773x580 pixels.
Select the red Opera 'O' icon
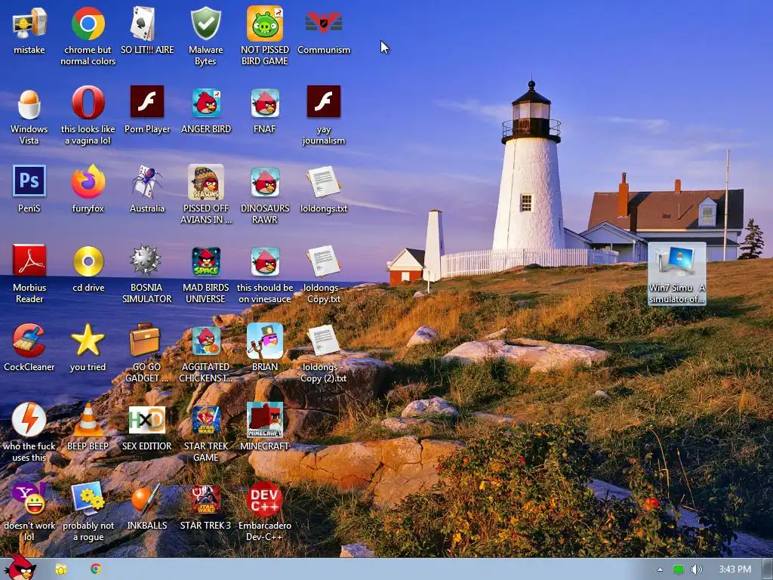point(88,103)
